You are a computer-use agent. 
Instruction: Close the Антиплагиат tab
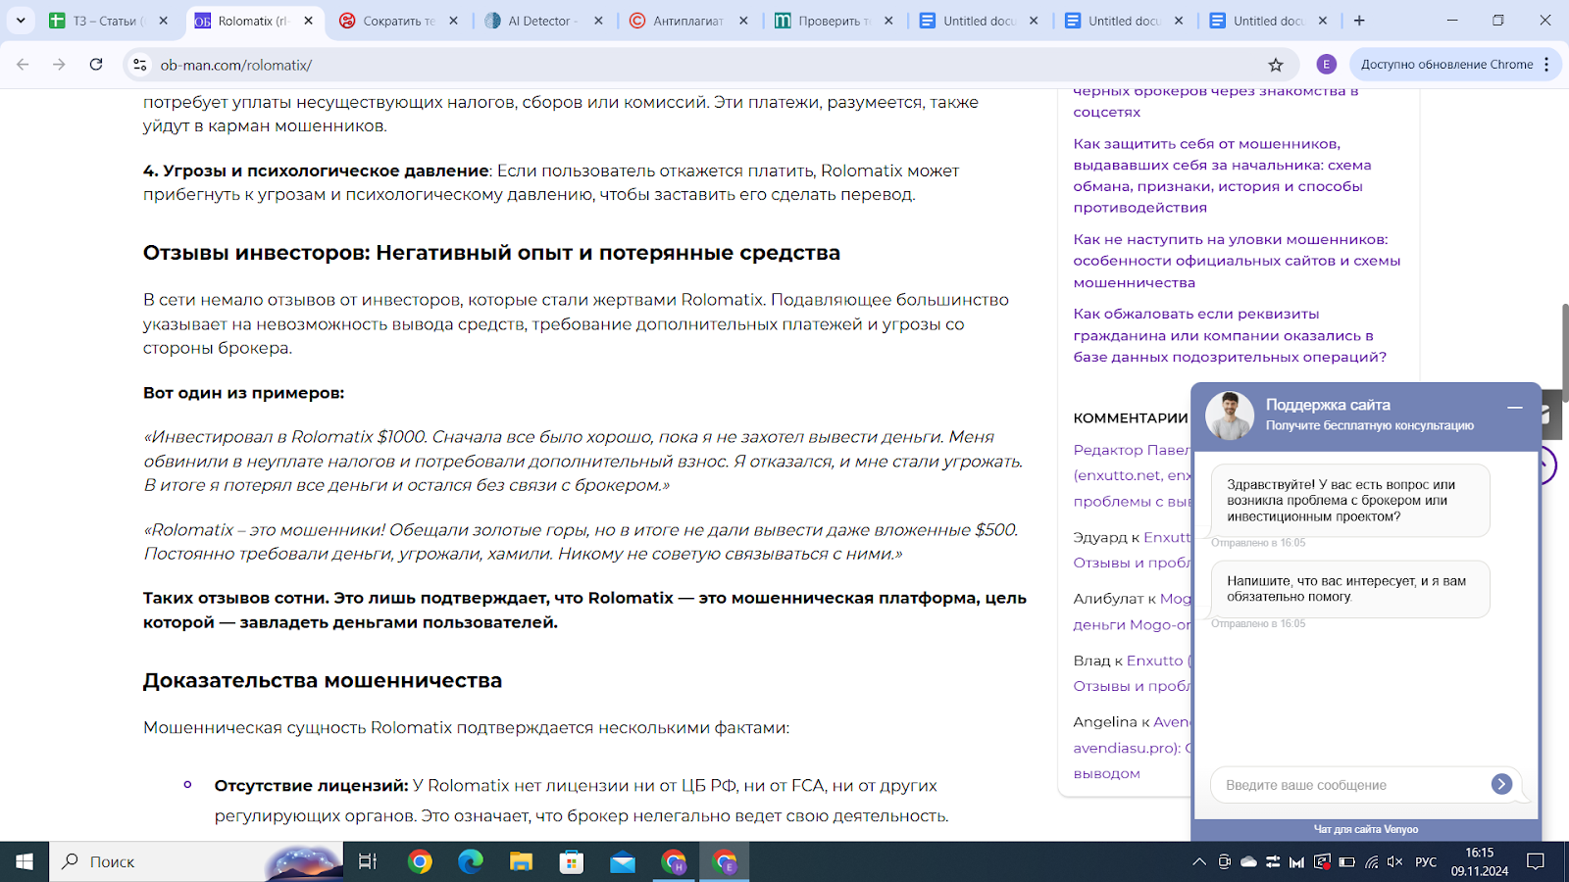tap(743, 21)
